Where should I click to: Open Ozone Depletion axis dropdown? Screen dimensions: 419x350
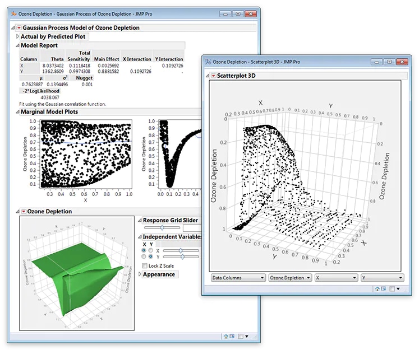coord(290,278)
